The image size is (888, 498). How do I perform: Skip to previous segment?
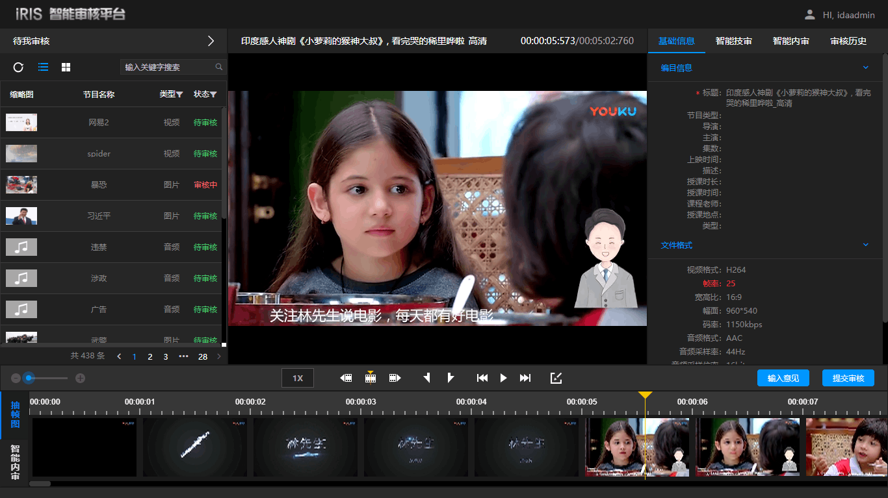coord(482,378)
